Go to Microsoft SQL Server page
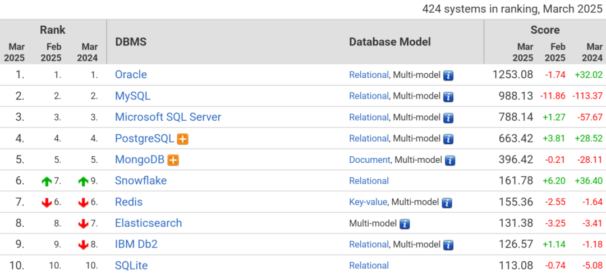This screenshot has width=606, height=277. click(168, 117)
